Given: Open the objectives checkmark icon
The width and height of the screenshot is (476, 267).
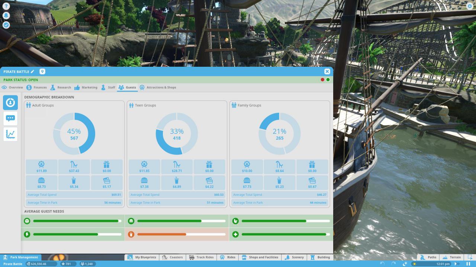Looking at the screenshot, I should [x=6, y=25].
